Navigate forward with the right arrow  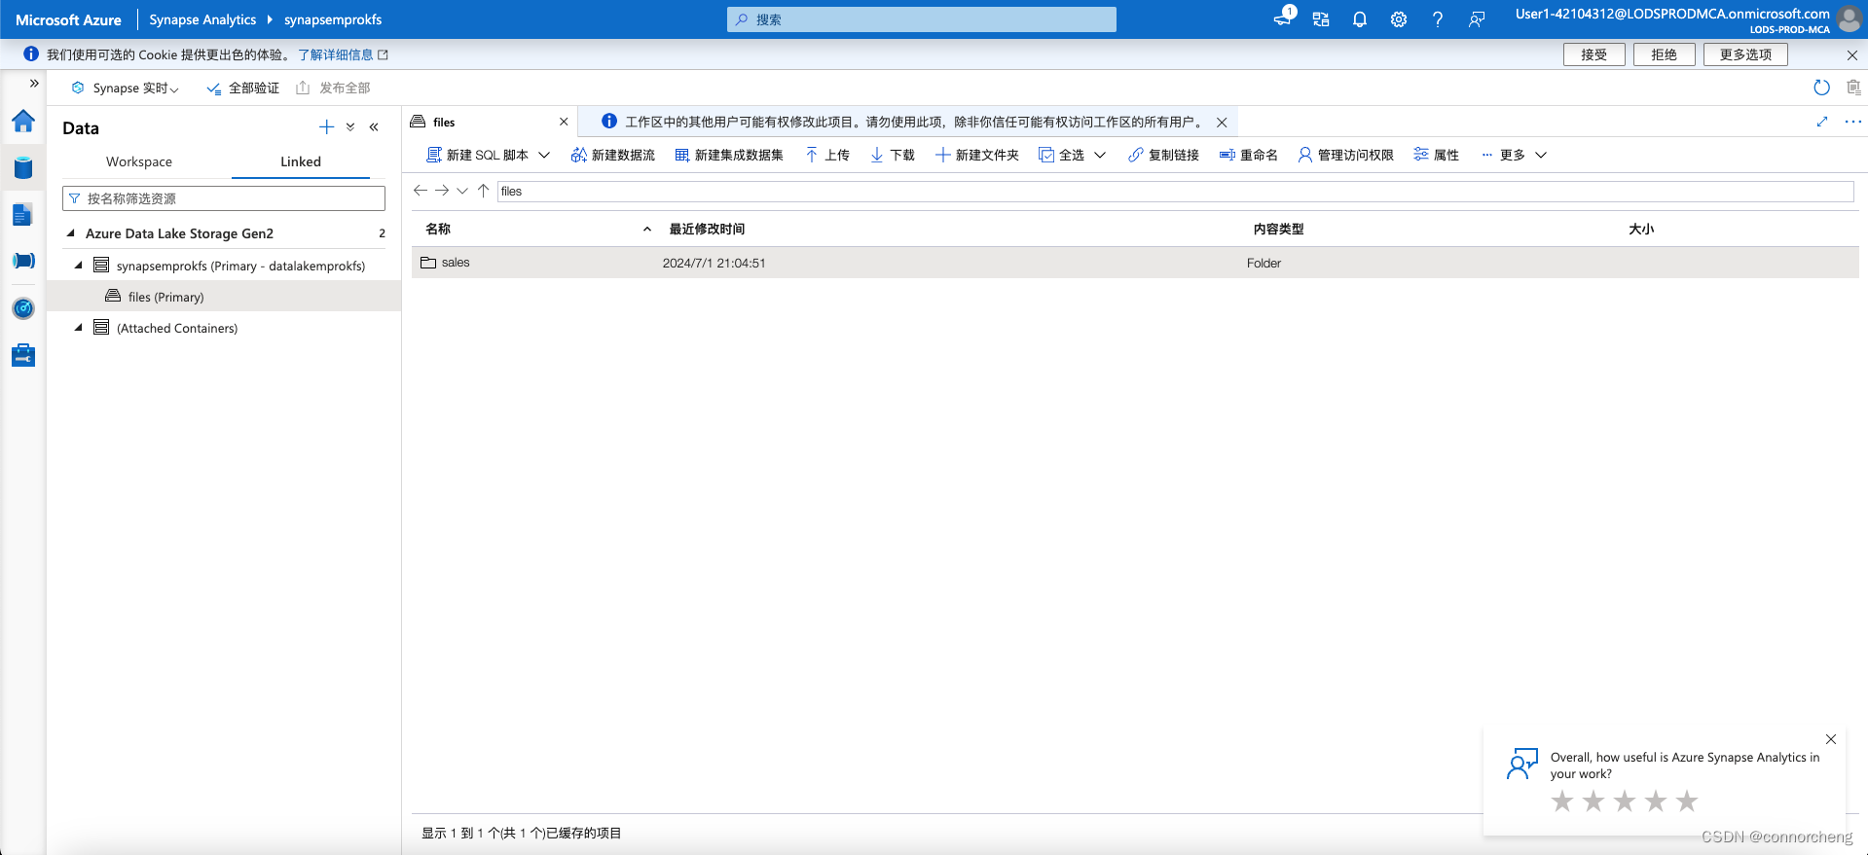[x=442, y=191]
